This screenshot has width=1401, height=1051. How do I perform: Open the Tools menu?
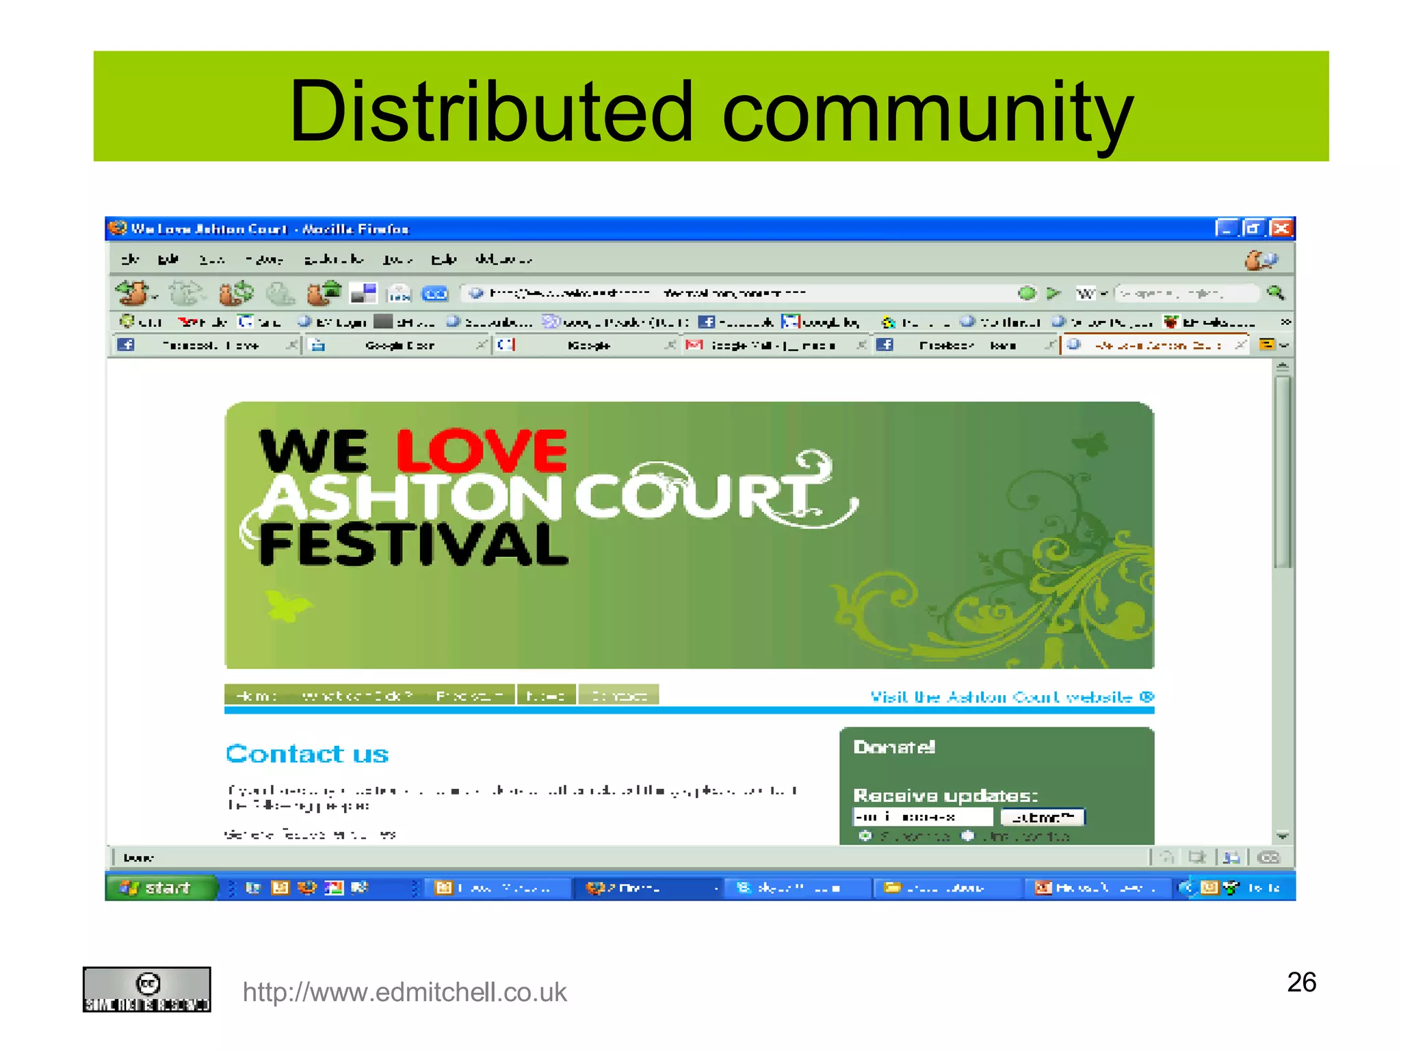click(397, 259)
